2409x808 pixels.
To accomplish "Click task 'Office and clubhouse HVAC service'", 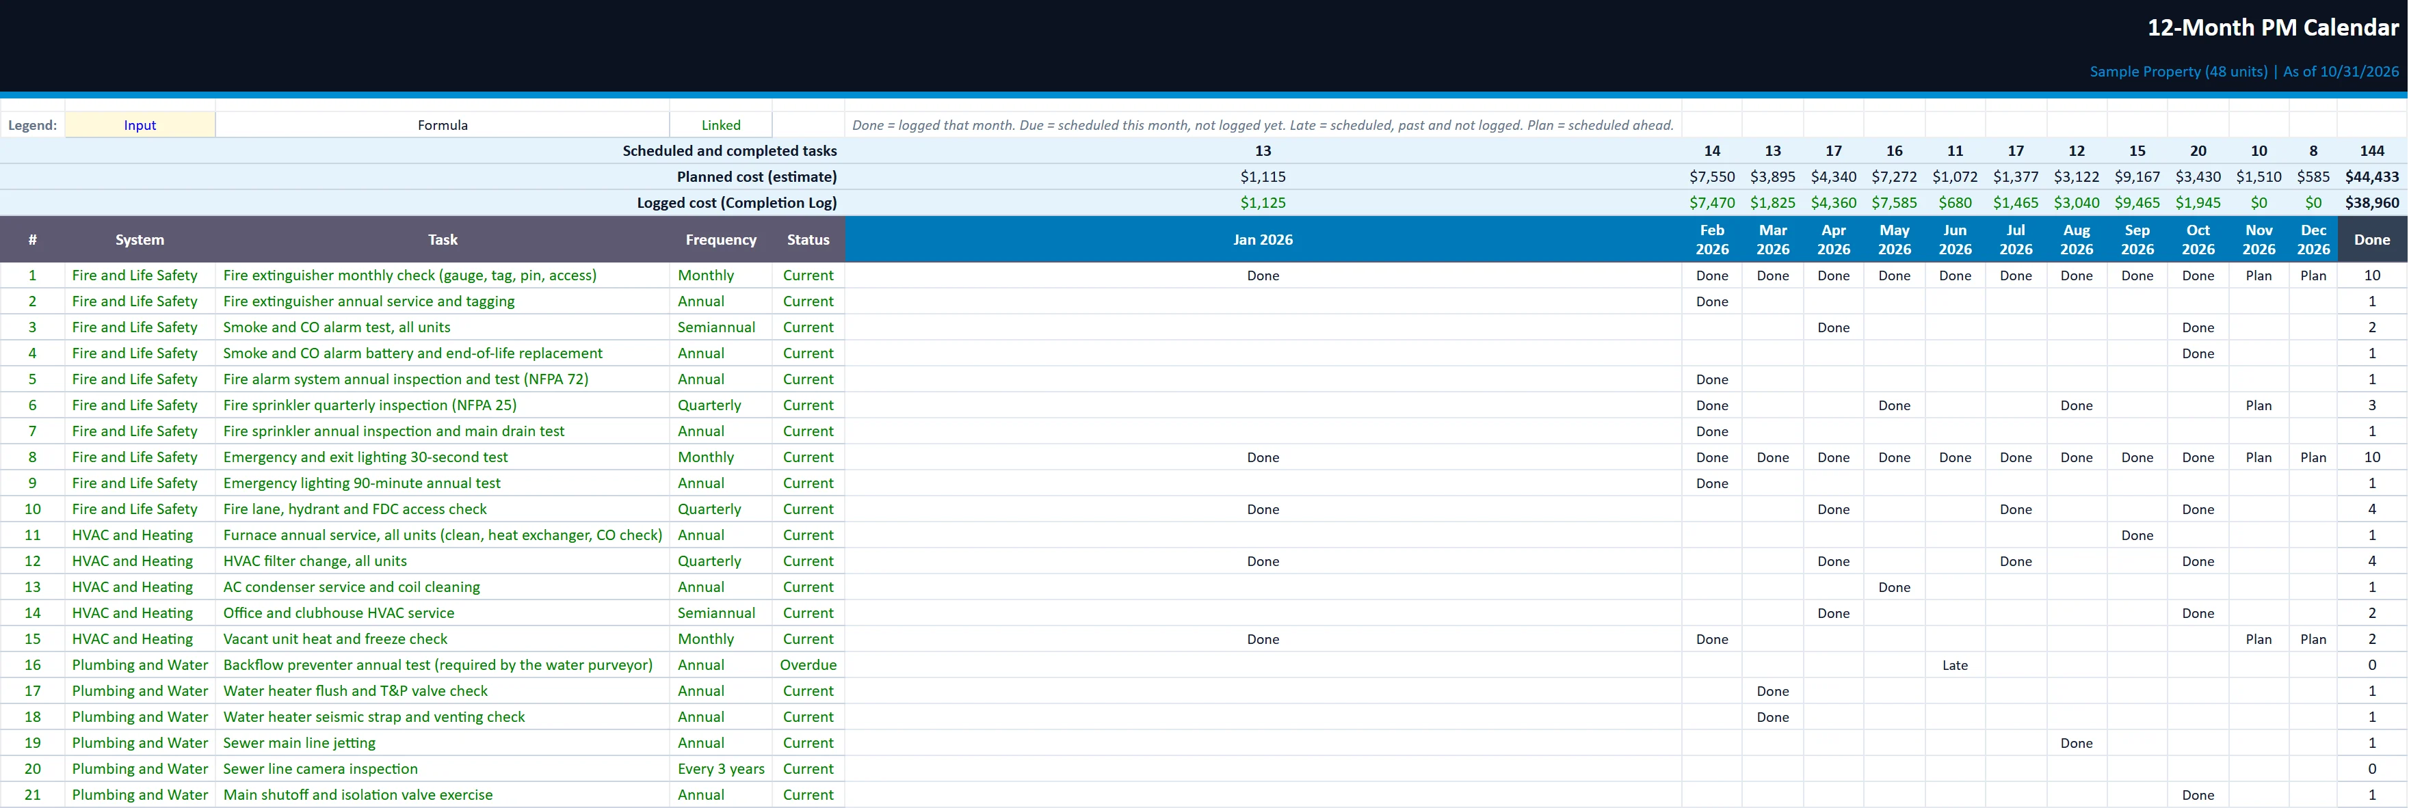I will (339, 614).
